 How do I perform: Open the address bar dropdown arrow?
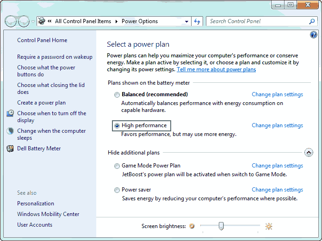coord(186,21)
